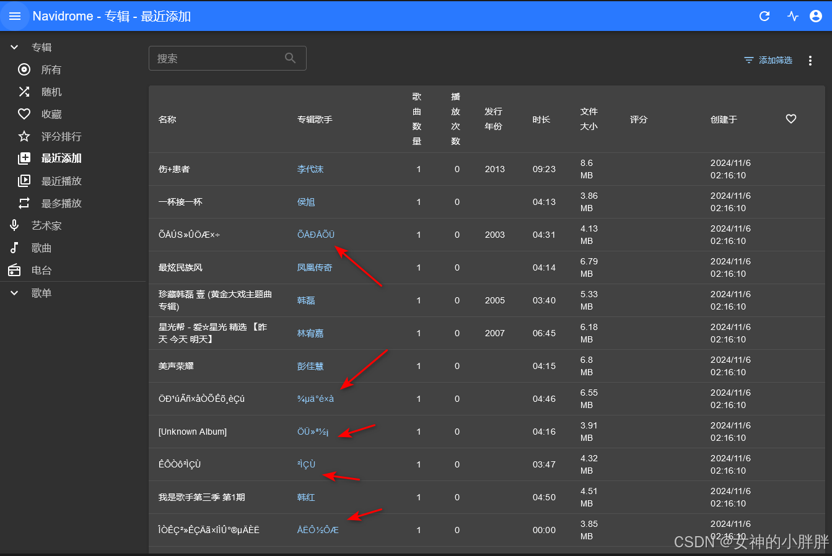Sort by 文件大小 column header

coord(589,119)
